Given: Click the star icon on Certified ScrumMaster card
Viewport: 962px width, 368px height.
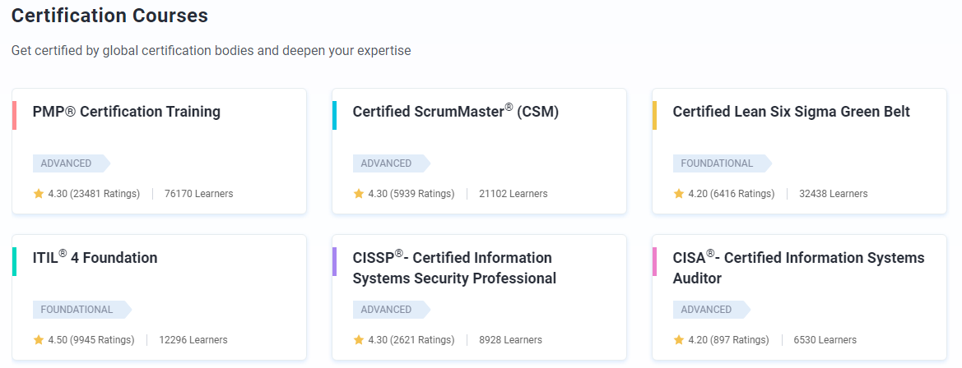Looking at the screenshot, I should [x=359, y=194].
